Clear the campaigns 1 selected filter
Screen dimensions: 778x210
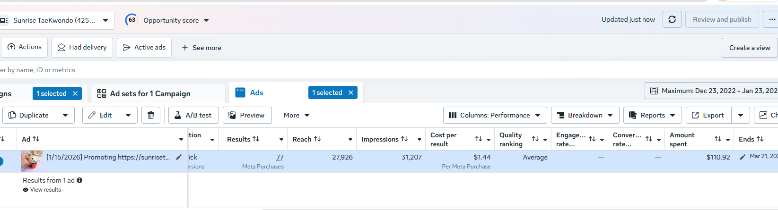point(75,93)
